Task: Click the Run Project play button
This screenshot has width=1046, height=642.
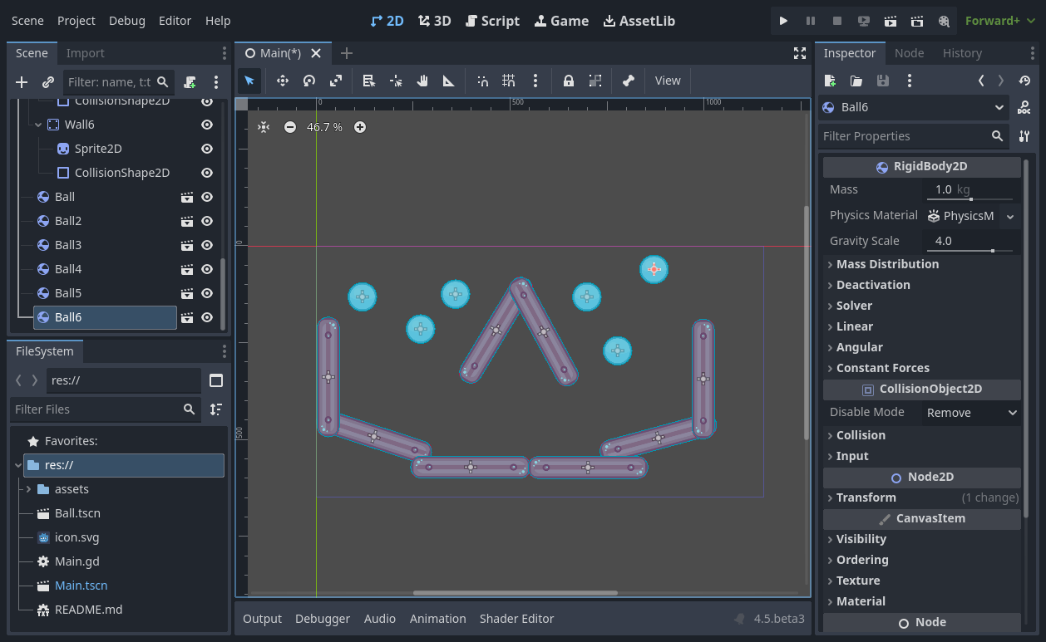Action: pyautogui.click(x=782, y=21)
